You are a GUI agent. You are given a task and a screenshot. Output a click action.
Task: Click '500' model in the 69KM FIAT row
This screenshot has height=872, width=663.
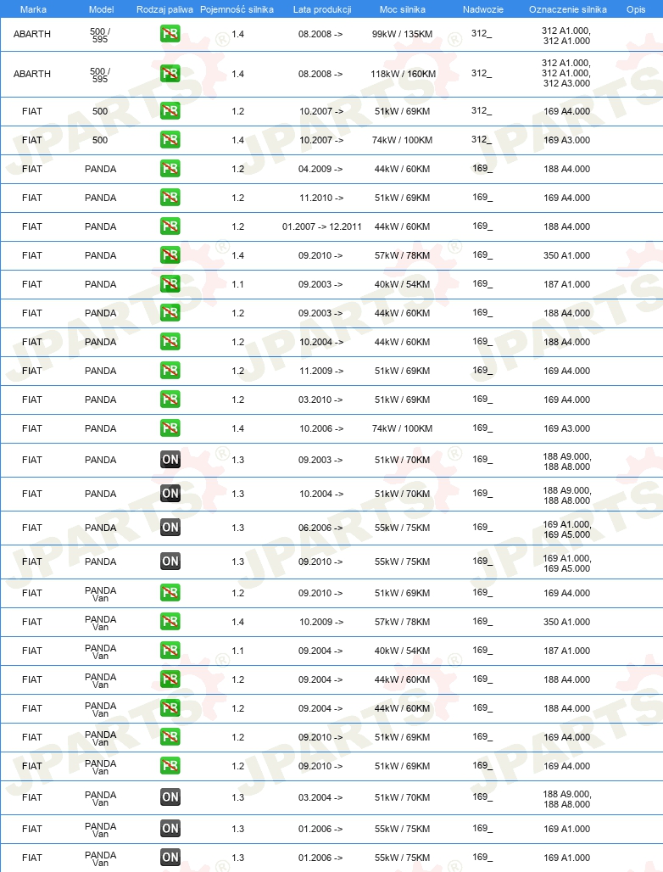pos(100,110)
